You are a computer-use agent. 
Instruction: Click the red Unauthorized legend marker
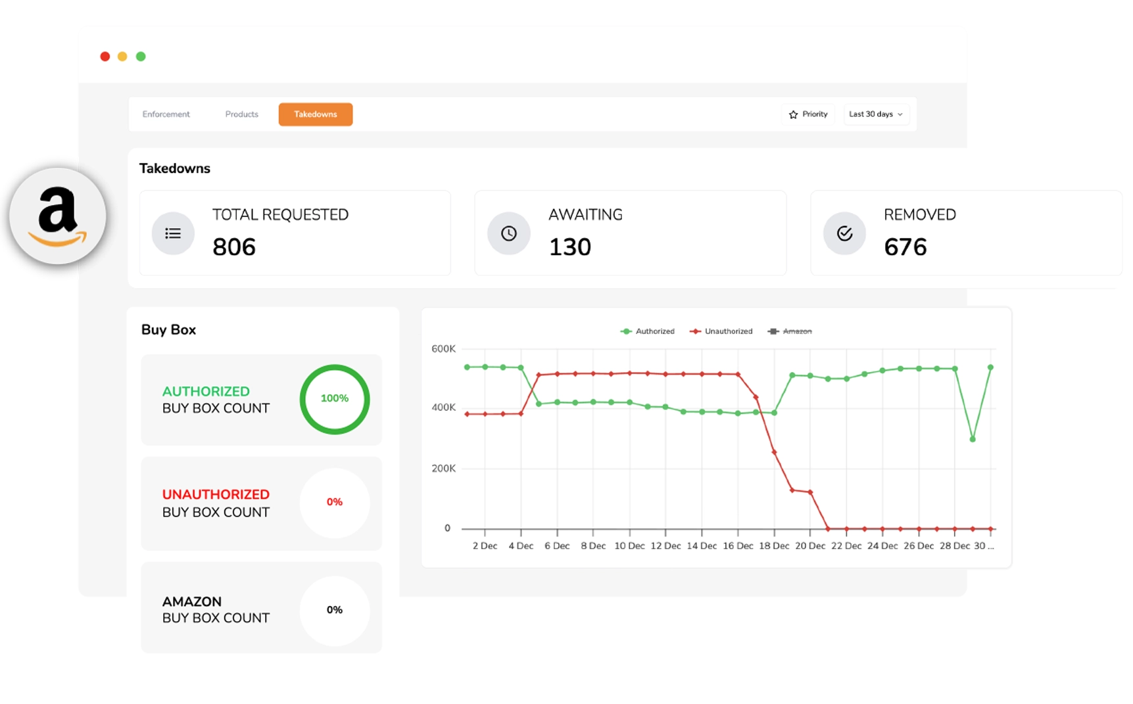coord(695,331)
